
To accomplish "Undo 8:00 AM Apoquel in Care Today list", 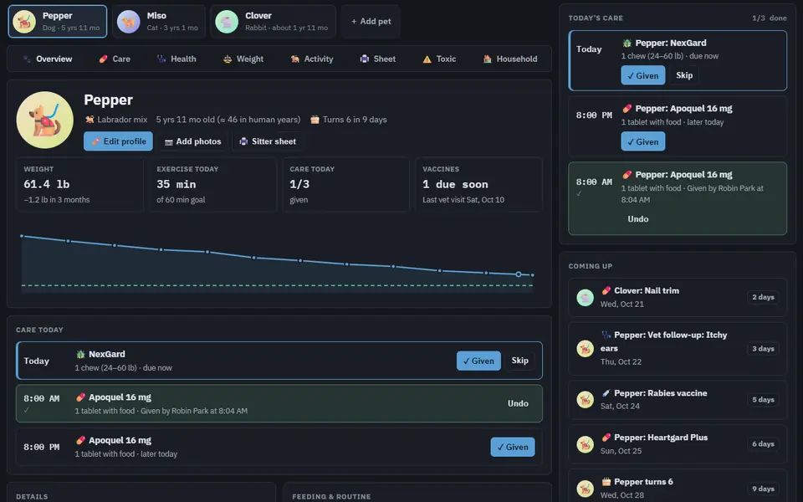I will tap(518, 403).
